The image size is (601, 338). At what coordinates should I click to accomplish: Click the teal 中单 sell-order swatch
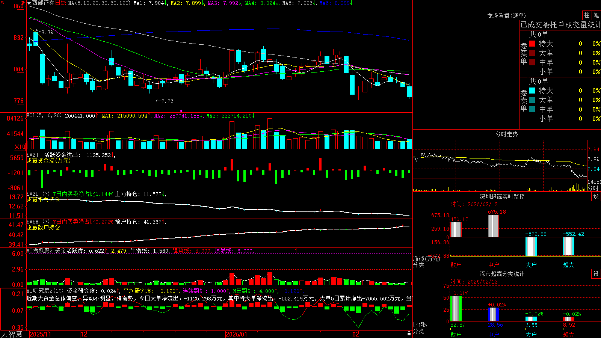pyautogui.click(x=532, y=109)
